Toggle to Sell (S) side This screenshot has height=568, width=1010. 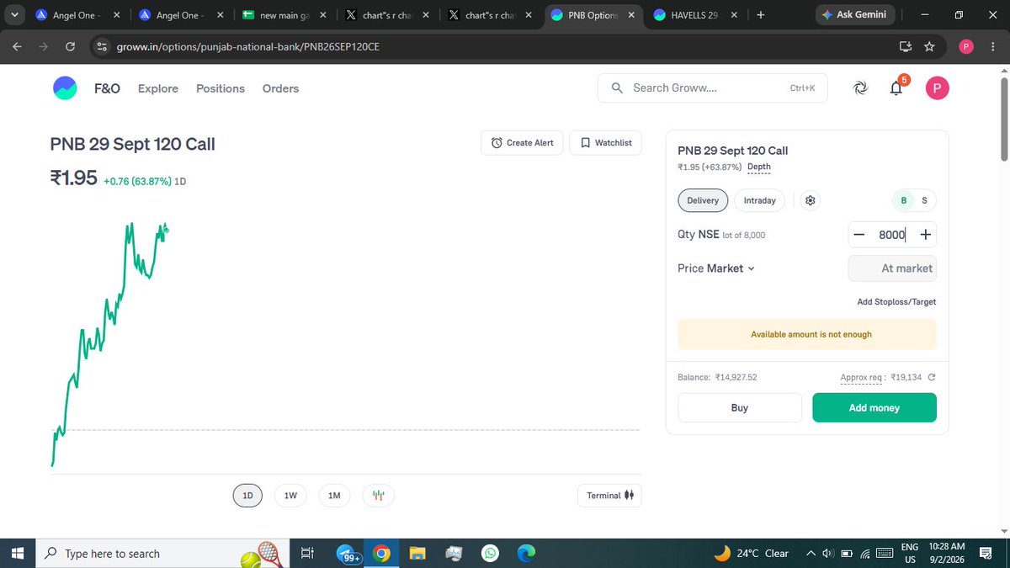click(924, 200)
